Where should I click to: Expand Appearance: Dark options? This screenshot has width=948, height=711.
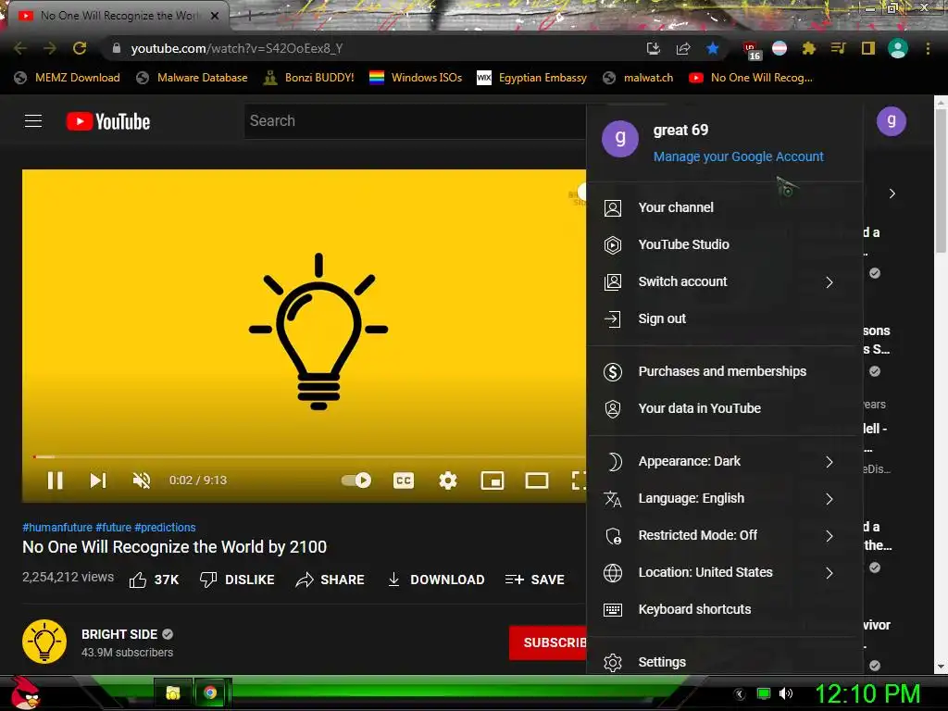[724, 461]
